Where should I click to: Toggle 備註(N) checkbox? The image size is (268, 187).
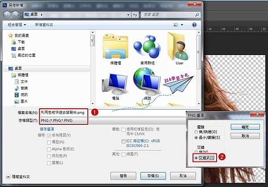[x=49, y=142]
